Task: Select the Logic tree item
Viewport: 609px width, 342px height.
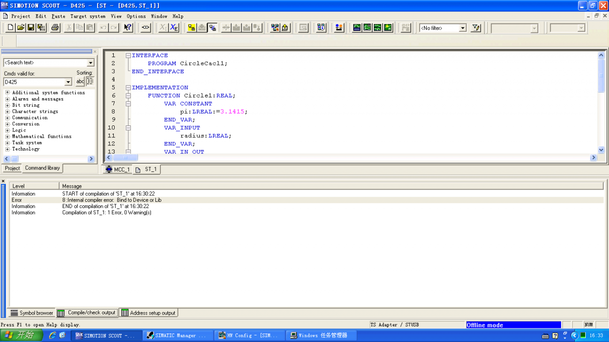Action: [x=19, y=130]
